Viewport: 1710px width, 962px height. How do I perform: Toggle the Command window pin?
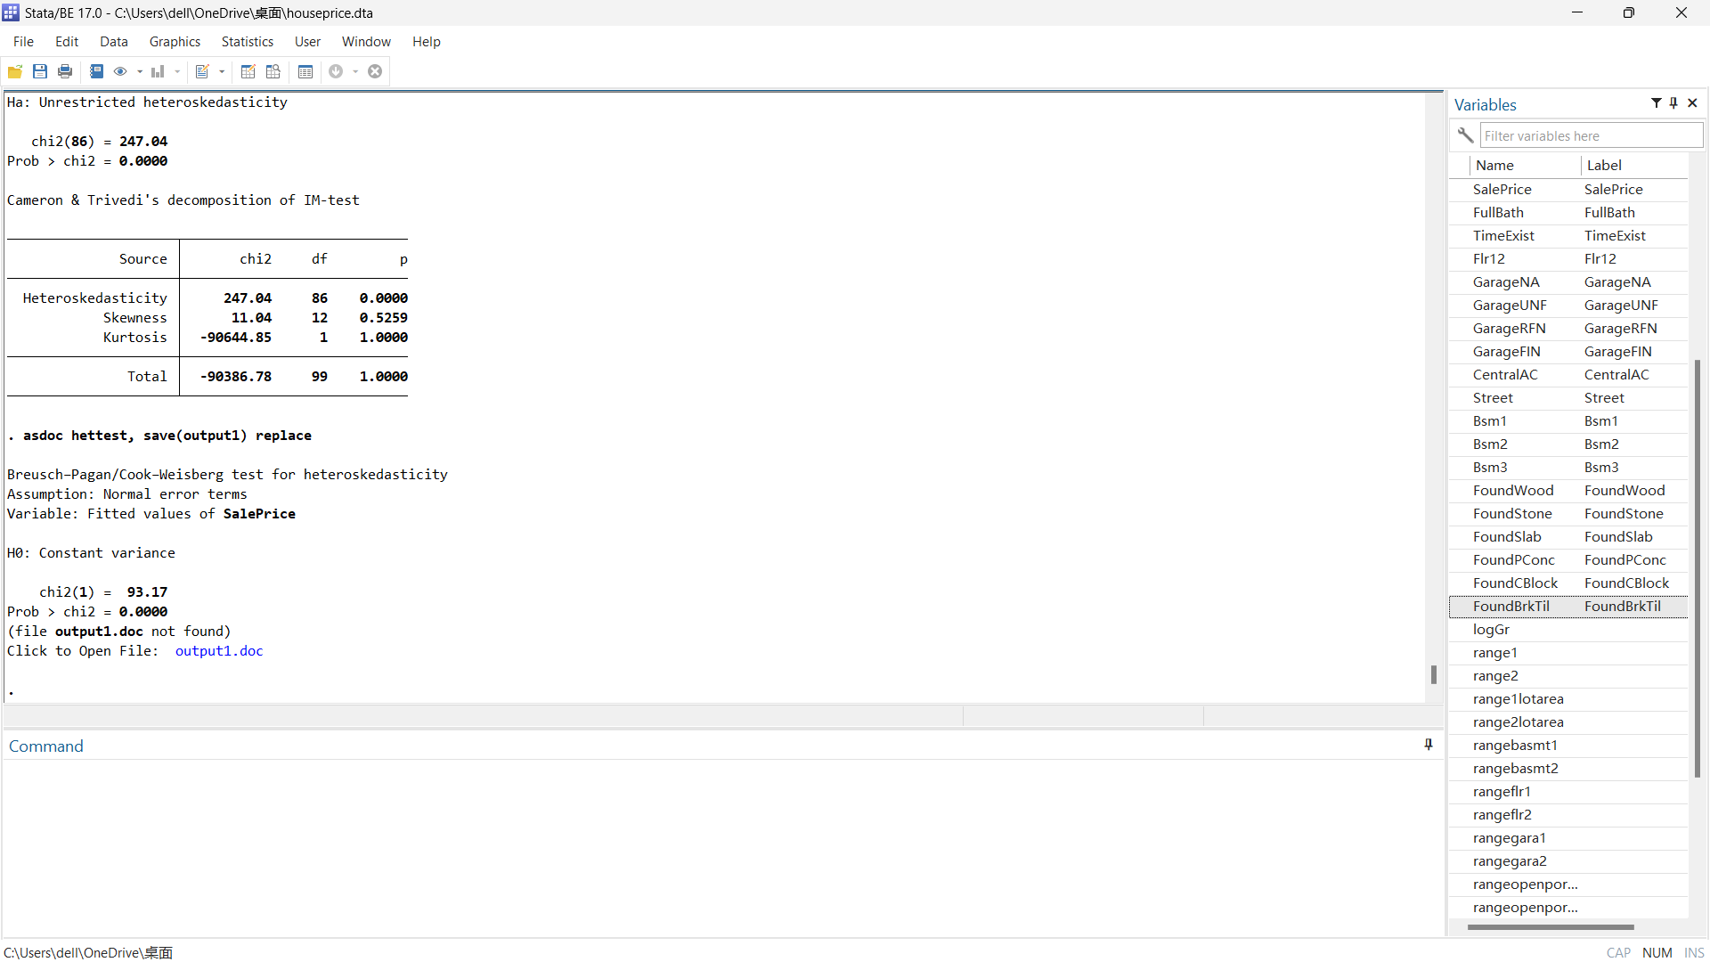(x=1429, y=745)
